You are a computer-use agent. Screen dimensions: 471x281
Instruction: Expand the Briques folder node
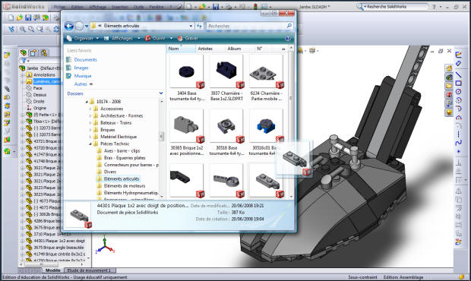[90, 130]
